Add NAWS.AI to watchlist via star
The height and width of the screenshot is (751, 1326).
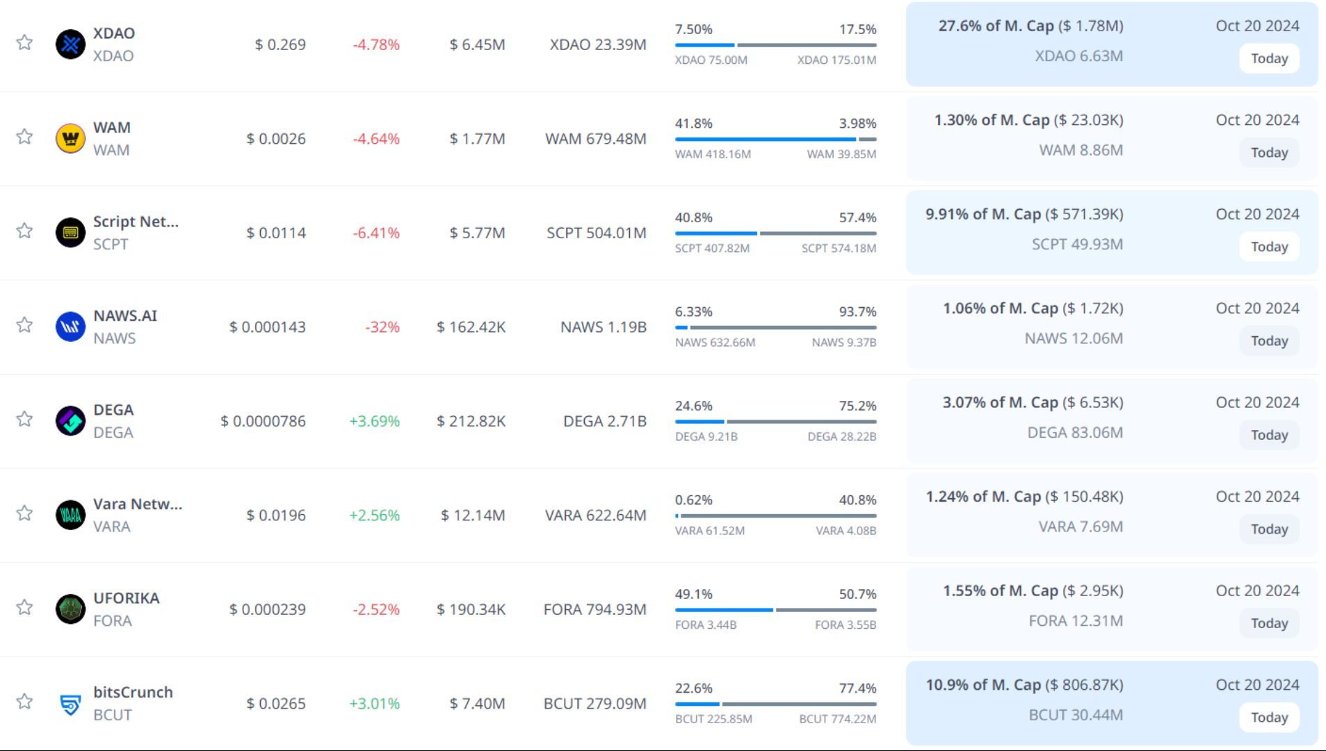24,324
